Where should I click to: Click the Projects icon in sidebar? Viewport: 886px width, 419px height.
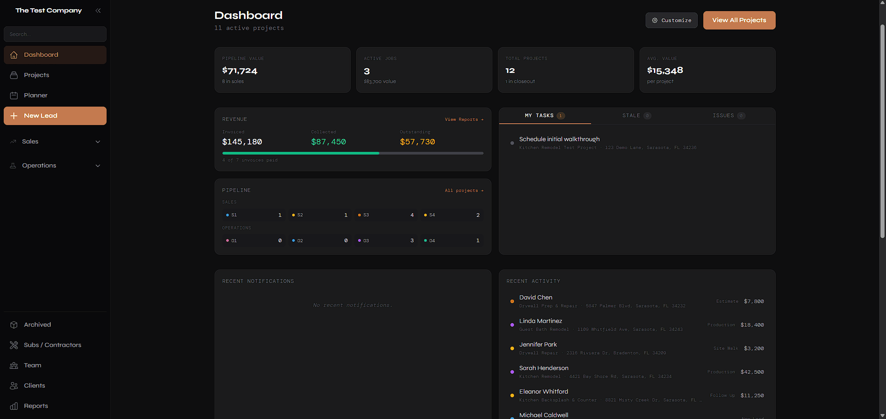click(x=14, y=75)
